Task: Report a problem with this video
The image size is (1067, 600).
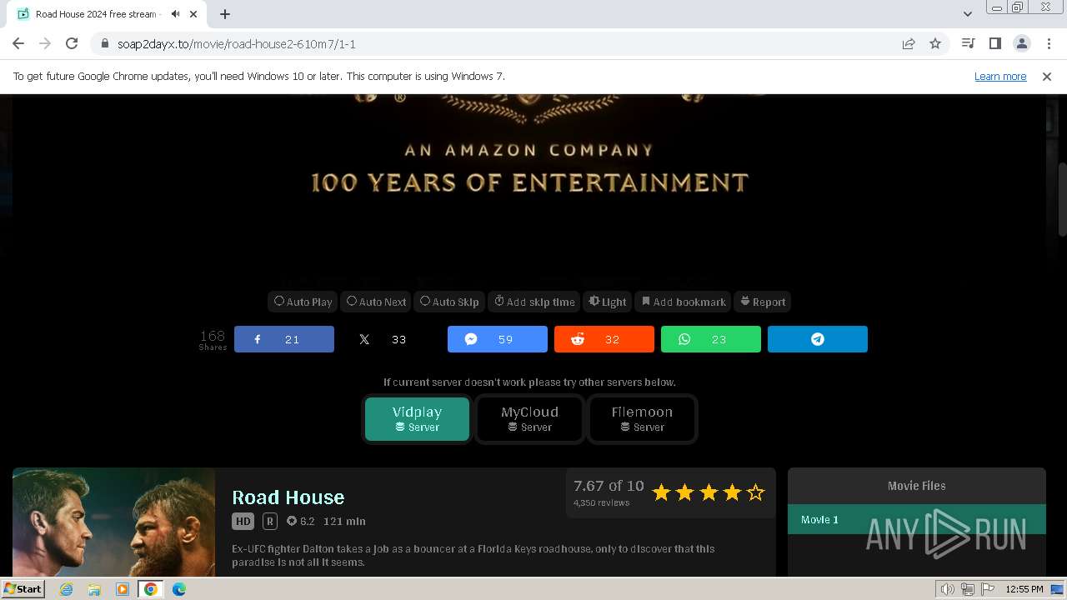Action: pos(763,302)
